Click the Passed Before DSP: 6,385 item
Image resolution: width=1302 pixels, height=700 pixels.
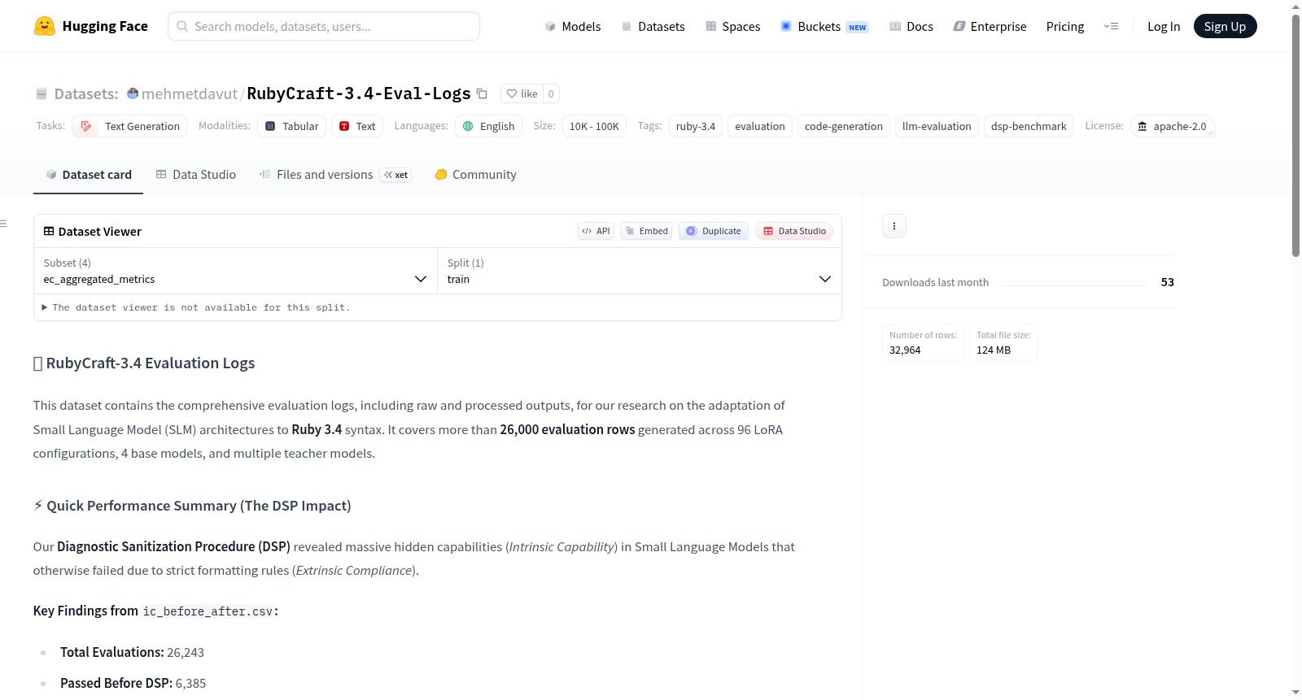point(133,683)
